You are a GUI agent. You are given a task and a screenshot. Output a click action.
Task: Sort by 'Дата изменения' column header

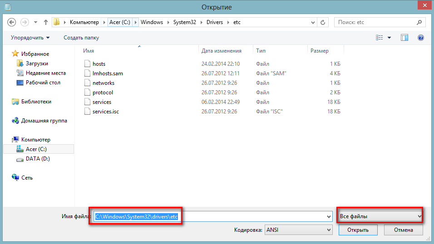click(x=222, y=51)
